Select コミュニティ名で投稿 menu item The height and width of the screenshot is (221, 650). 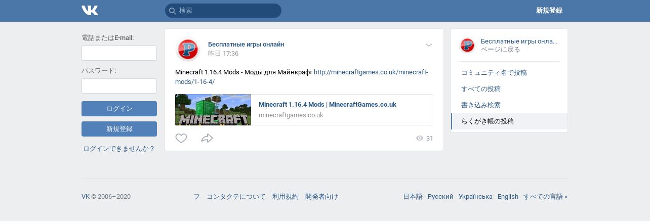[509, 73]
